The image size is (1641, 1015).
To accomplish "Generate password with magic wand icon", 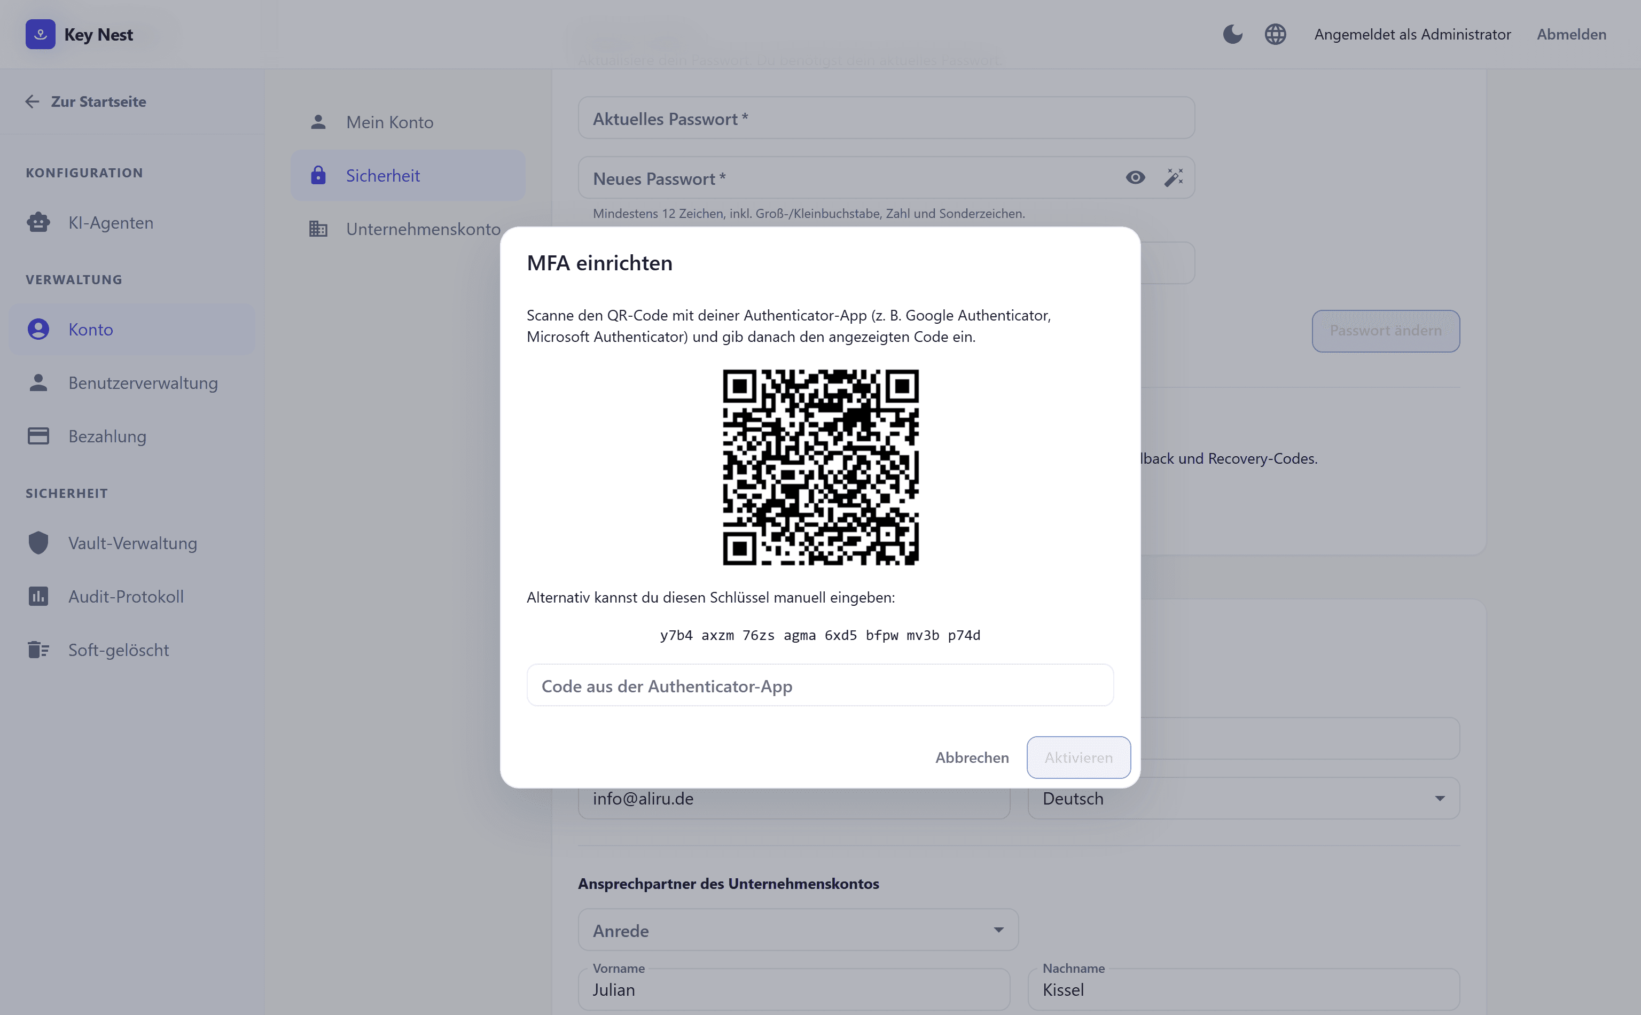I will click(x=1174, y=178).
